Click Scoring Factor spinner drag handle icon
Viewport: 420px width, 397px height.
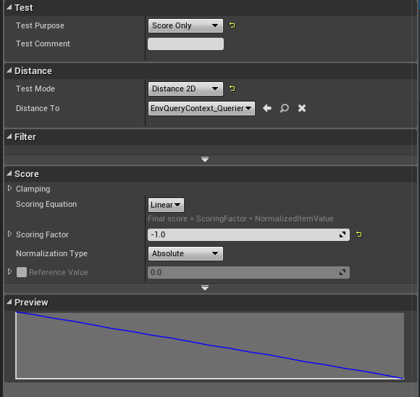343,235
